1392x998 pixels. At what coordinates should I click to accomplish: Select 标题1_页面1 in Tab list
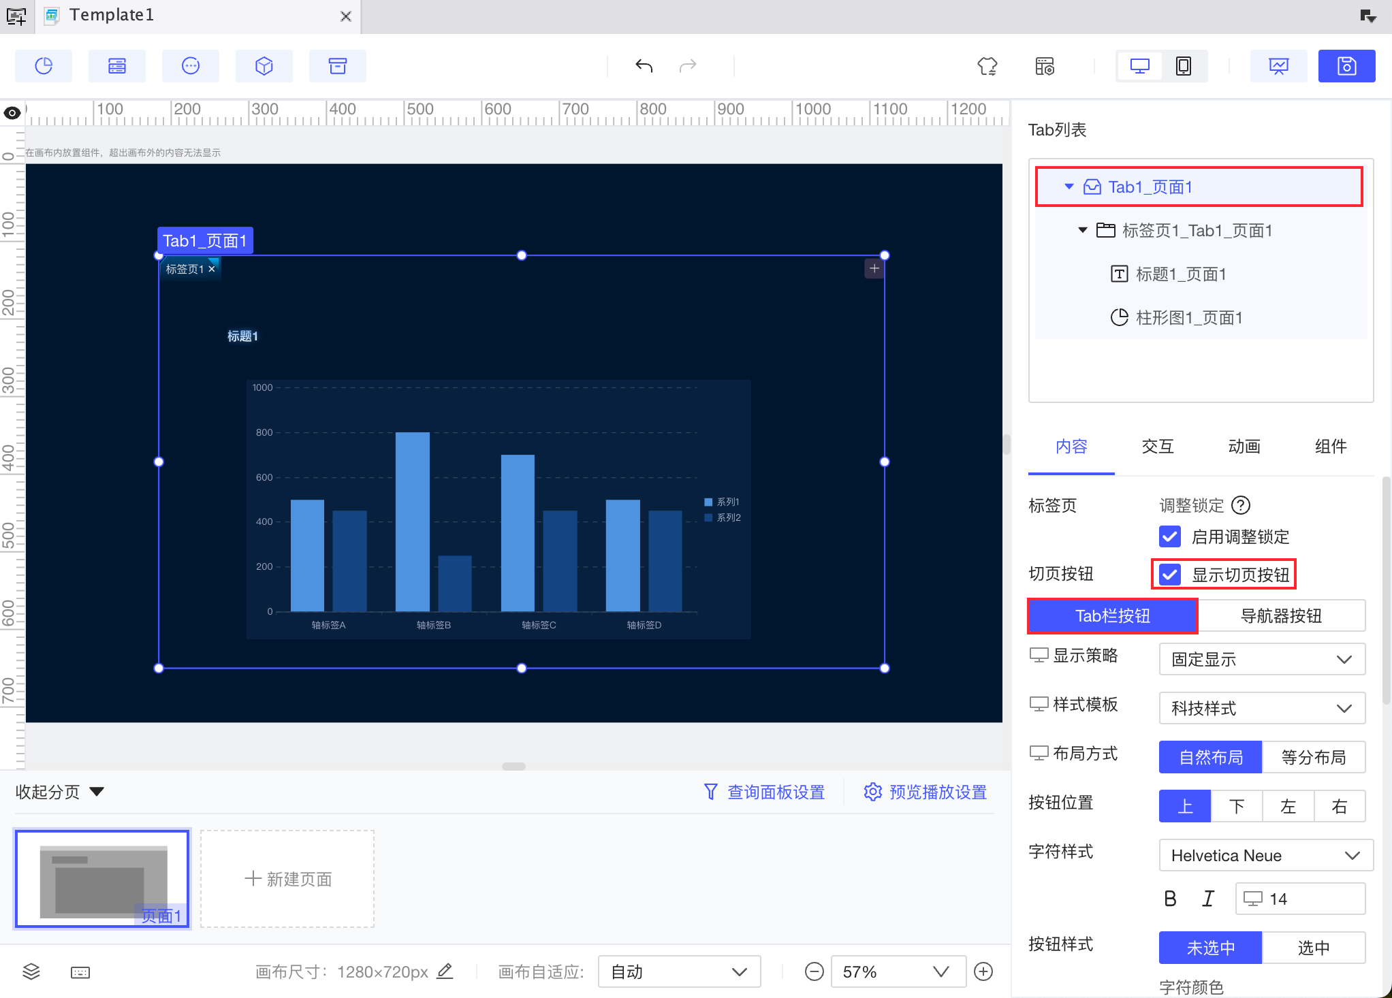(x=1181, y=274)
